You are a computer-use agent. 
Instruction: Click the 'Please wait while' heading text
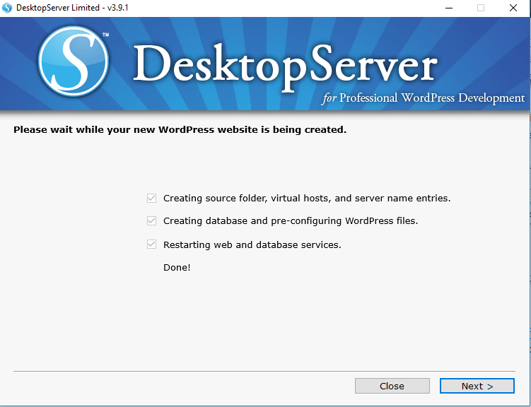point(180,130)
